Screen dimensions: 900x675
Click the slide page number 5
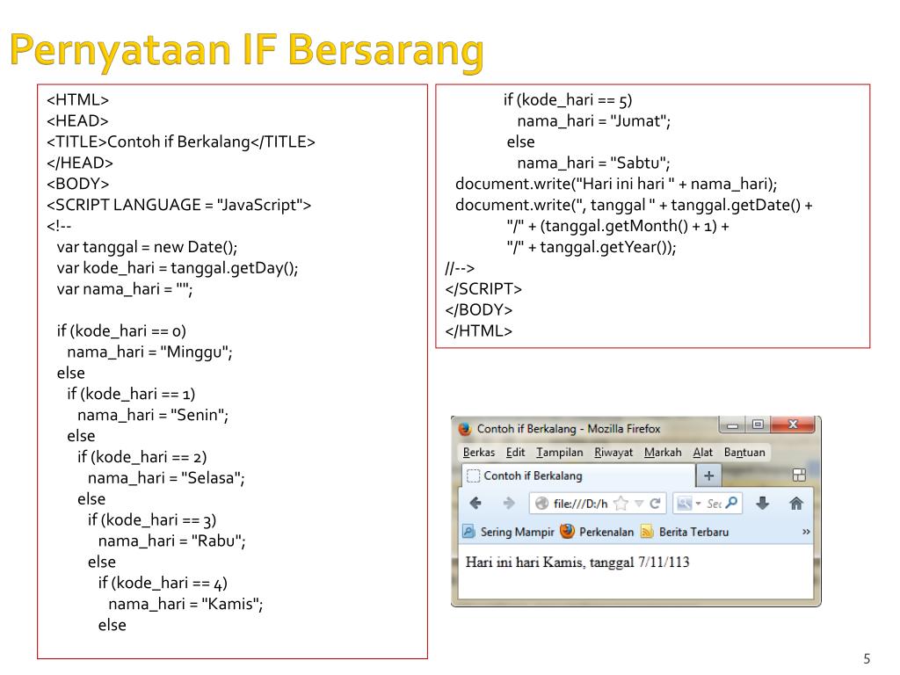tap(867, 659)
